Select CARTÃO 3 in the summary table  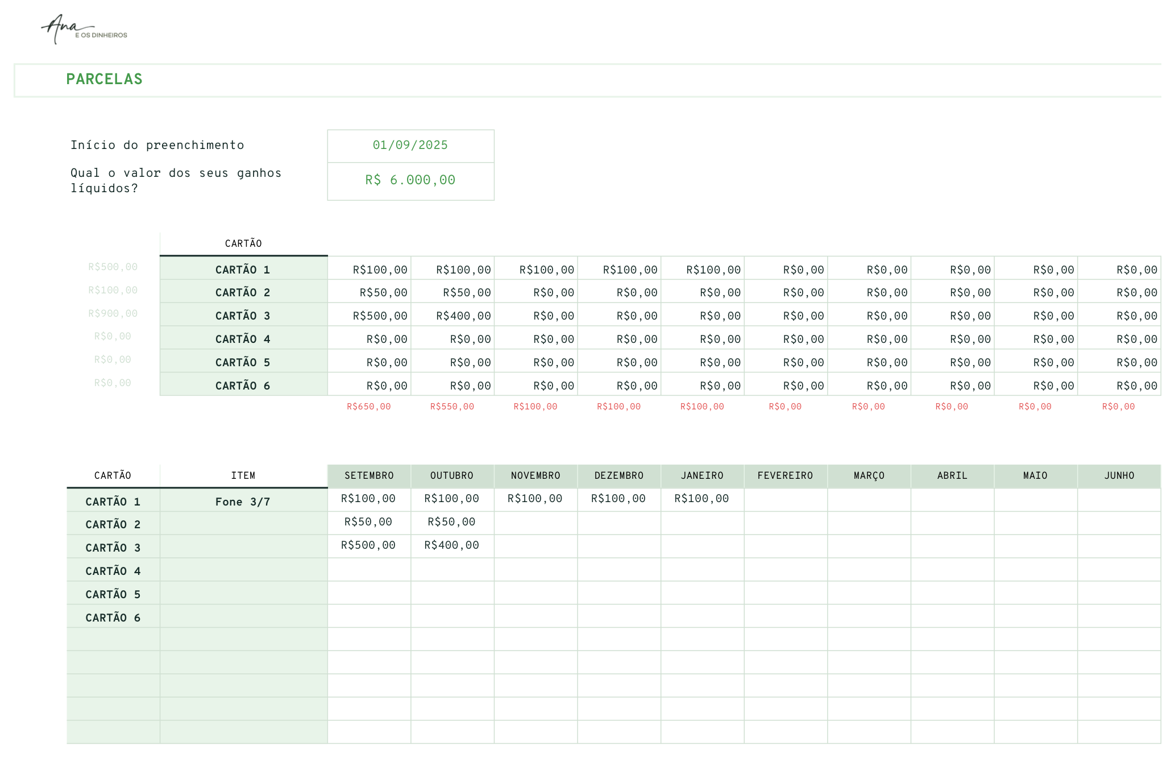243,315
